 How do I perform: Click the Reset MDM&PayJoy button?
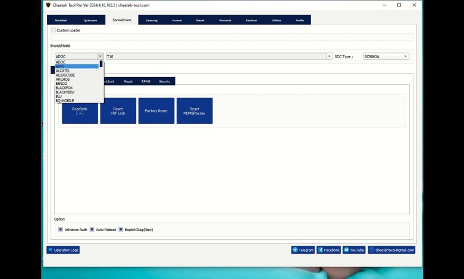tap(195, 111)
